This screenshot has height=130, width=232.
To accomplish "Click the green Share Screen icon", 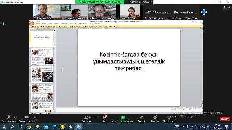I will [123, 117].
